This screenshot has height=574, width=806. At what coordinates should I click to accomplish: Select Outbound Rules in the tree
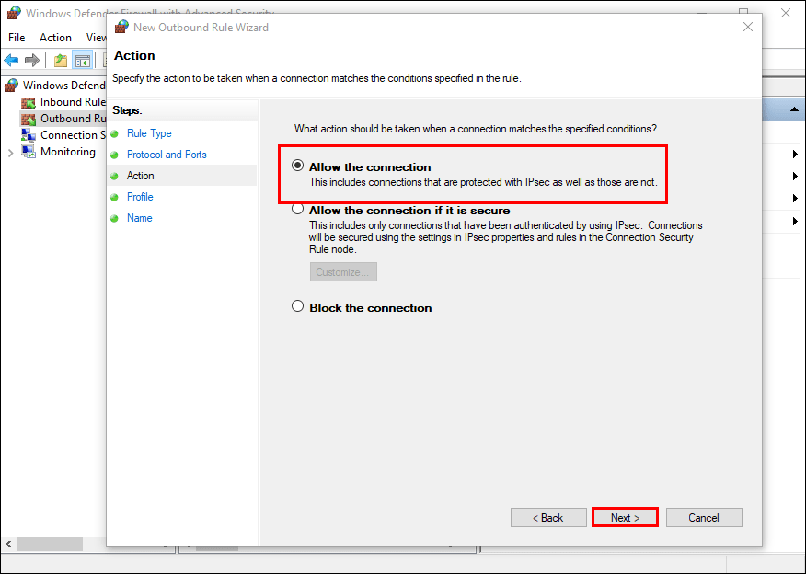[73, 118]
